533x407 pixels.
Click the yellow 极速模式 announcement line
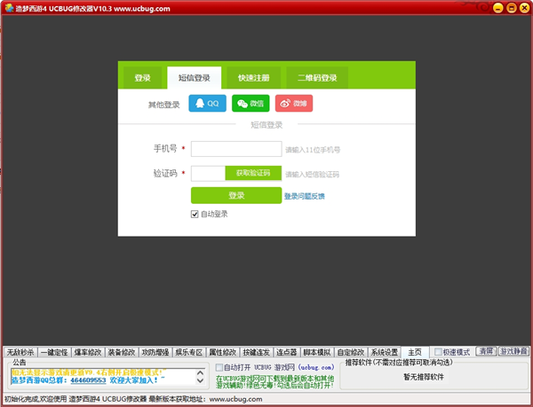pyautogui.click(x=89, y=372)
